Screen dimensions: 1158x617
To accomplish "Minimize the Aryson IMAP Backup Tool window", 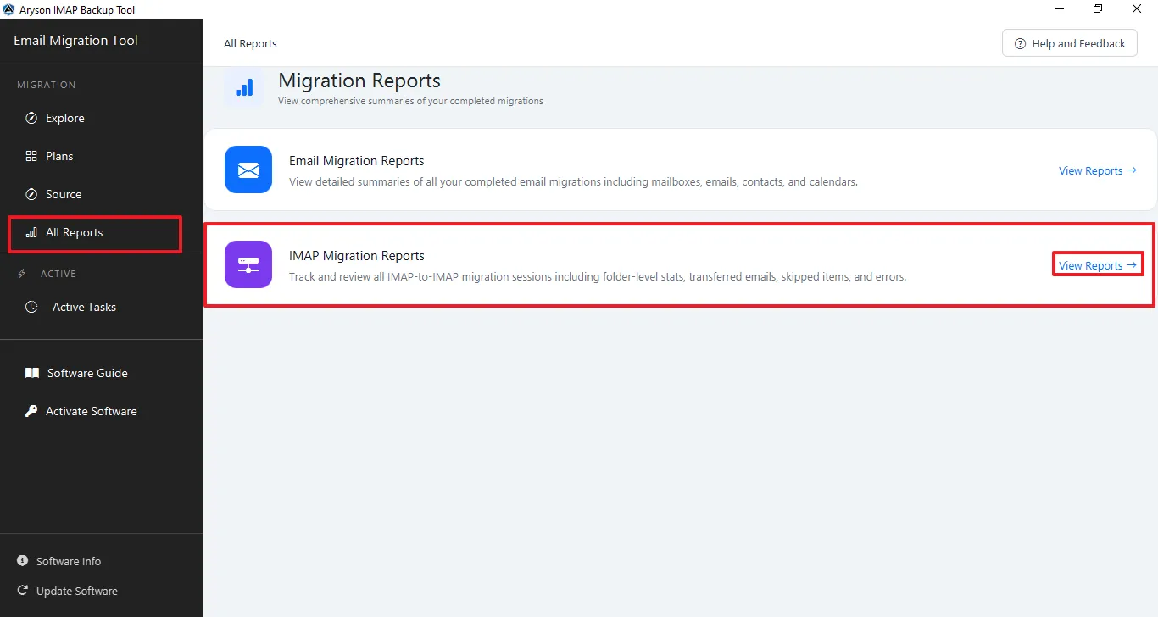I will pos(1060,8).
